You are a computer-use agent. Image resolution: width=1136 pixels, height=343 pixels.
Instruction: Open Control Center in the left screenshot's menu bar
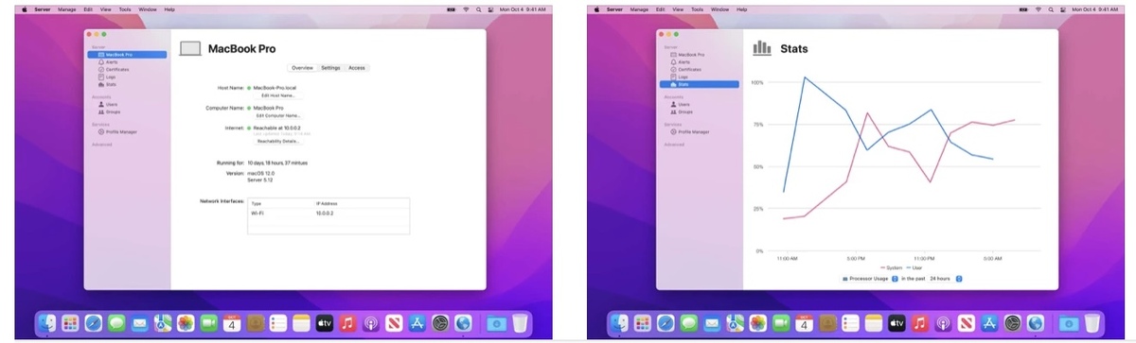coord(489,9)
